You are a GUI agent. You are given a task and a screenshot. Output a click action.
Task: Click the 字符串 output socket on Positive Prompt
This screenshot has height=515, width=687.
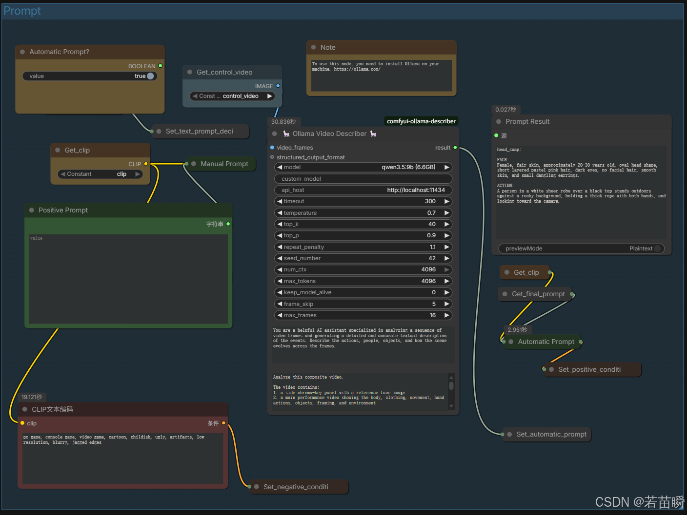pyautogui.click(x=228, y=224)
